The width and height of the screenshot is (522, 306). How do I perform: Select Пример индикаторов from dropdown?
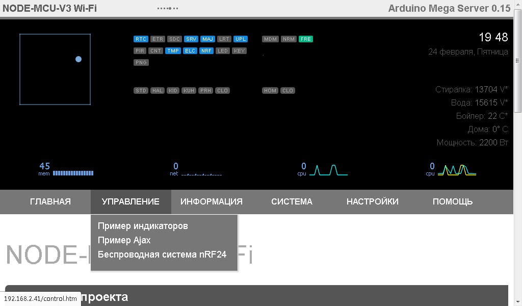point(143,226)
